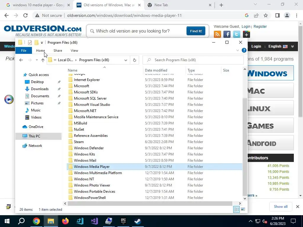Open Windows Media Player folder icon
The image size is (303, 227).
[70, 167]
